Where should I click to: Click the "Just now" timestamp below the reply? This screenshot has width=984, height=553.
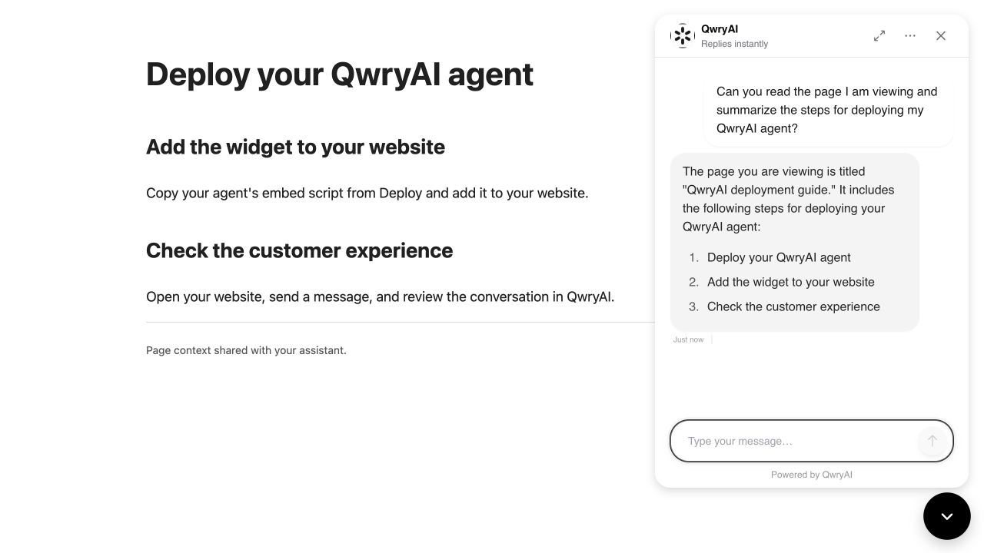[688, 339]
